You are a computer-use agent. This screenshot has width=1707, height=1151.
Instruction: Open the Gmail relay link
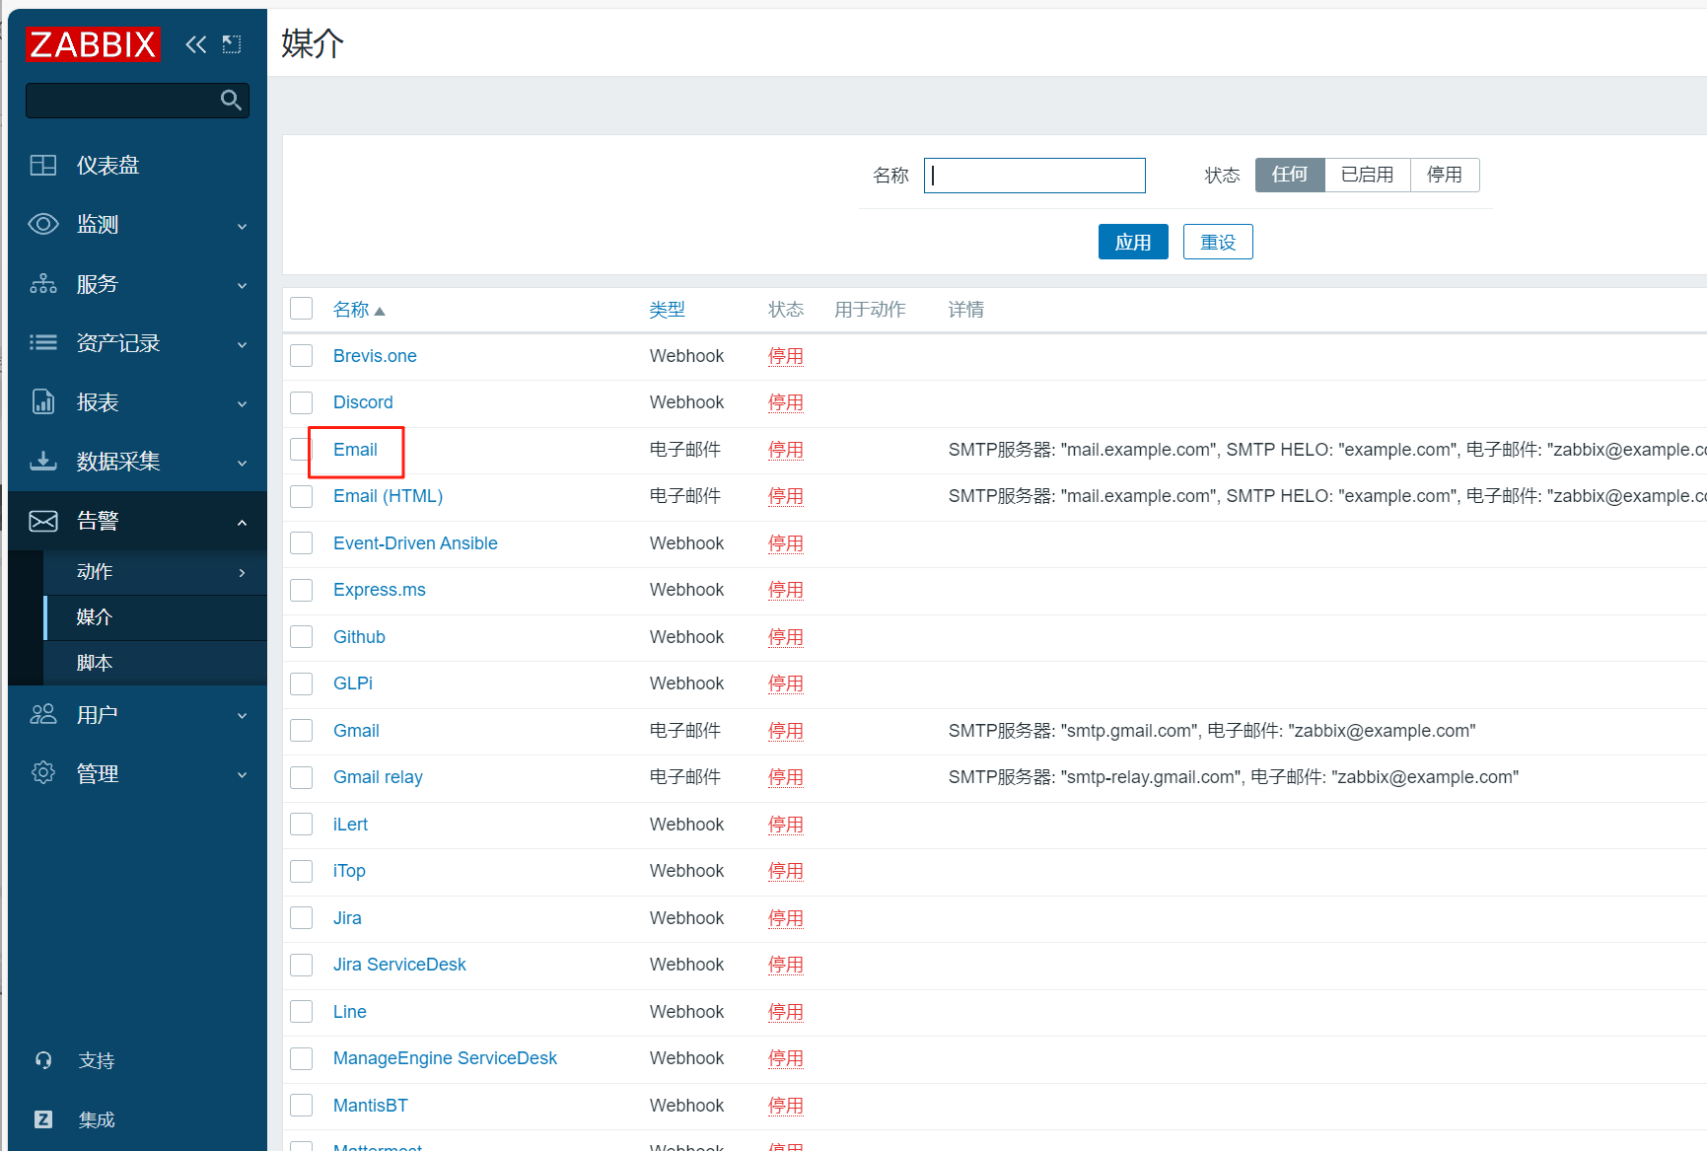tap(378, 777)
